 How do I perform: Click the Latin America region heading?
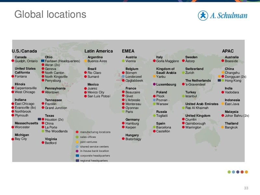[99, 51]
